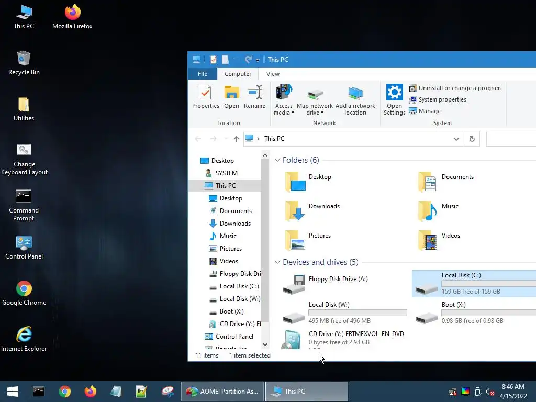Select Boot (X:) drive tile
Viewport: 536px width, 402px height.
[x=476, y=313]
